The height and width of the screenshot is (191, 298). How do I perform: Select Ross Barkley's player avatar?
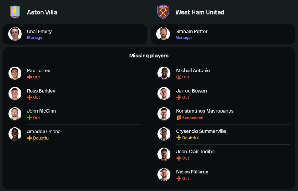[x=15, y=94]
